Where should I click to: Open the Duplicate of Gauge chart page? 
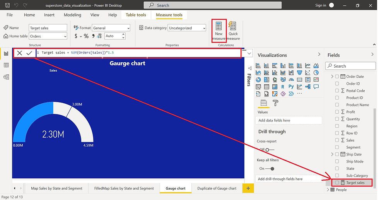click(217, 188)
